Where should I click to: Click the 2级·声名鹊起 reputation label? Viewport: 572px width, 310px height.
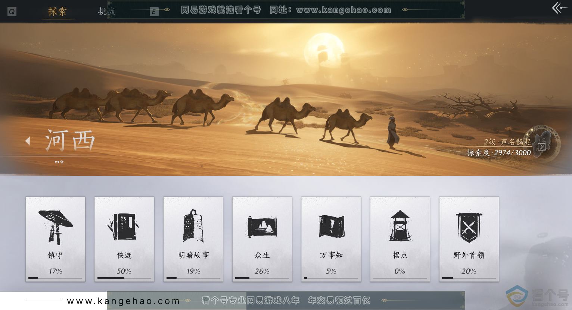[x=507, y=142]
